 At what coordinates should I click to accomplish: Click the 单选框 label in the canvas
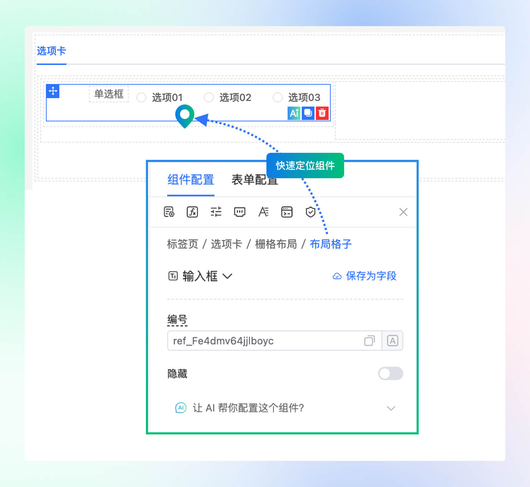(x=109, y=94)
